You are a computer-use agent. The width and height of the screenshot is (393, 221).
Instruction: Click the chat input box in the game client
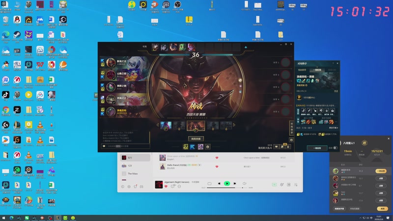coord(126,146)
